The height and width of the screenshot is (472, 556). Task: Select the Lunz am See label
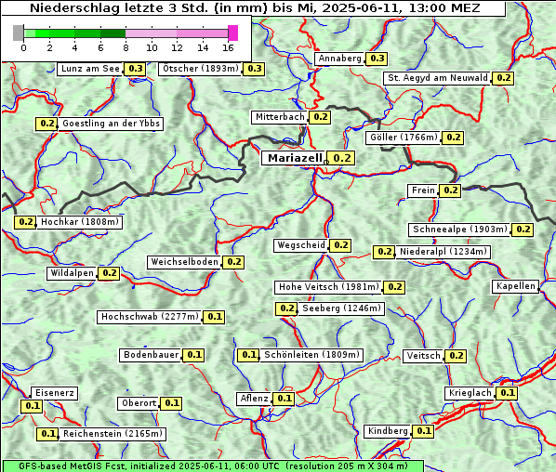point(90,69)
